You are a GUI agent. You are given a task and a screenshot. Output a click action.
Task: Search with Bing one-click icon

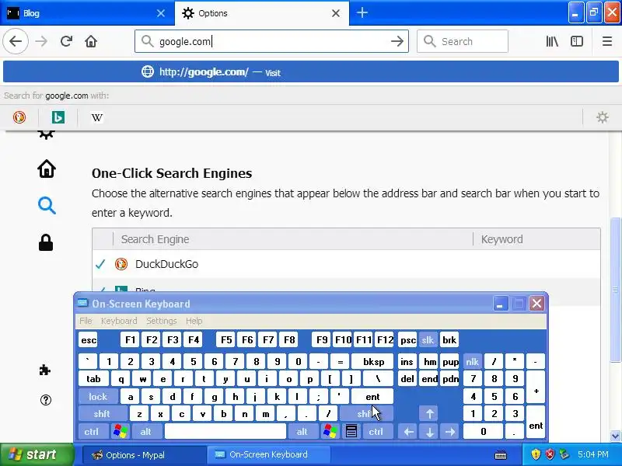58,117
